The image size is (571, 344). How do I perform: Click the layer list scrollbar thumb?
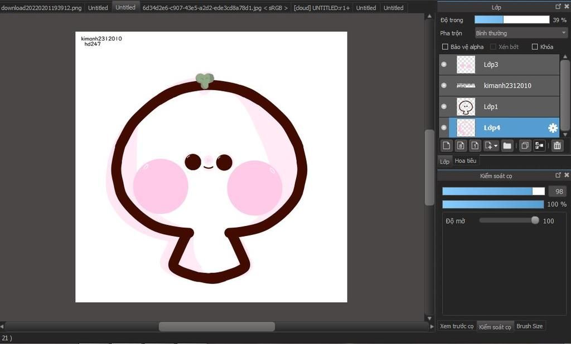click(x=565, y=95)
